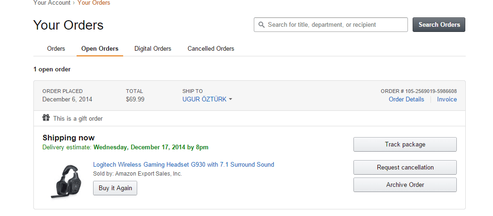Click the Track package button

click(x=405, y=145)
